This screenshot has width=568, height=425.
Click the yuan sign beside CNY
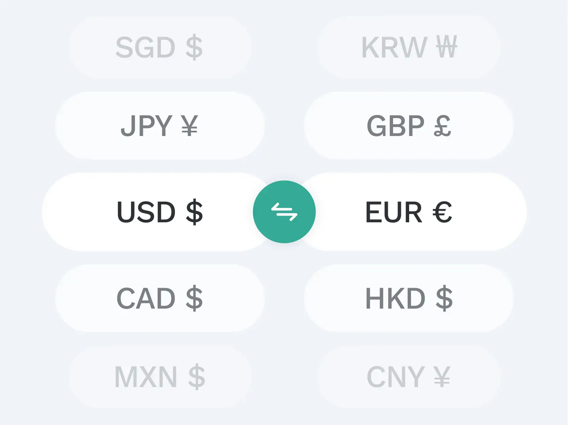(x=442, y=377)
